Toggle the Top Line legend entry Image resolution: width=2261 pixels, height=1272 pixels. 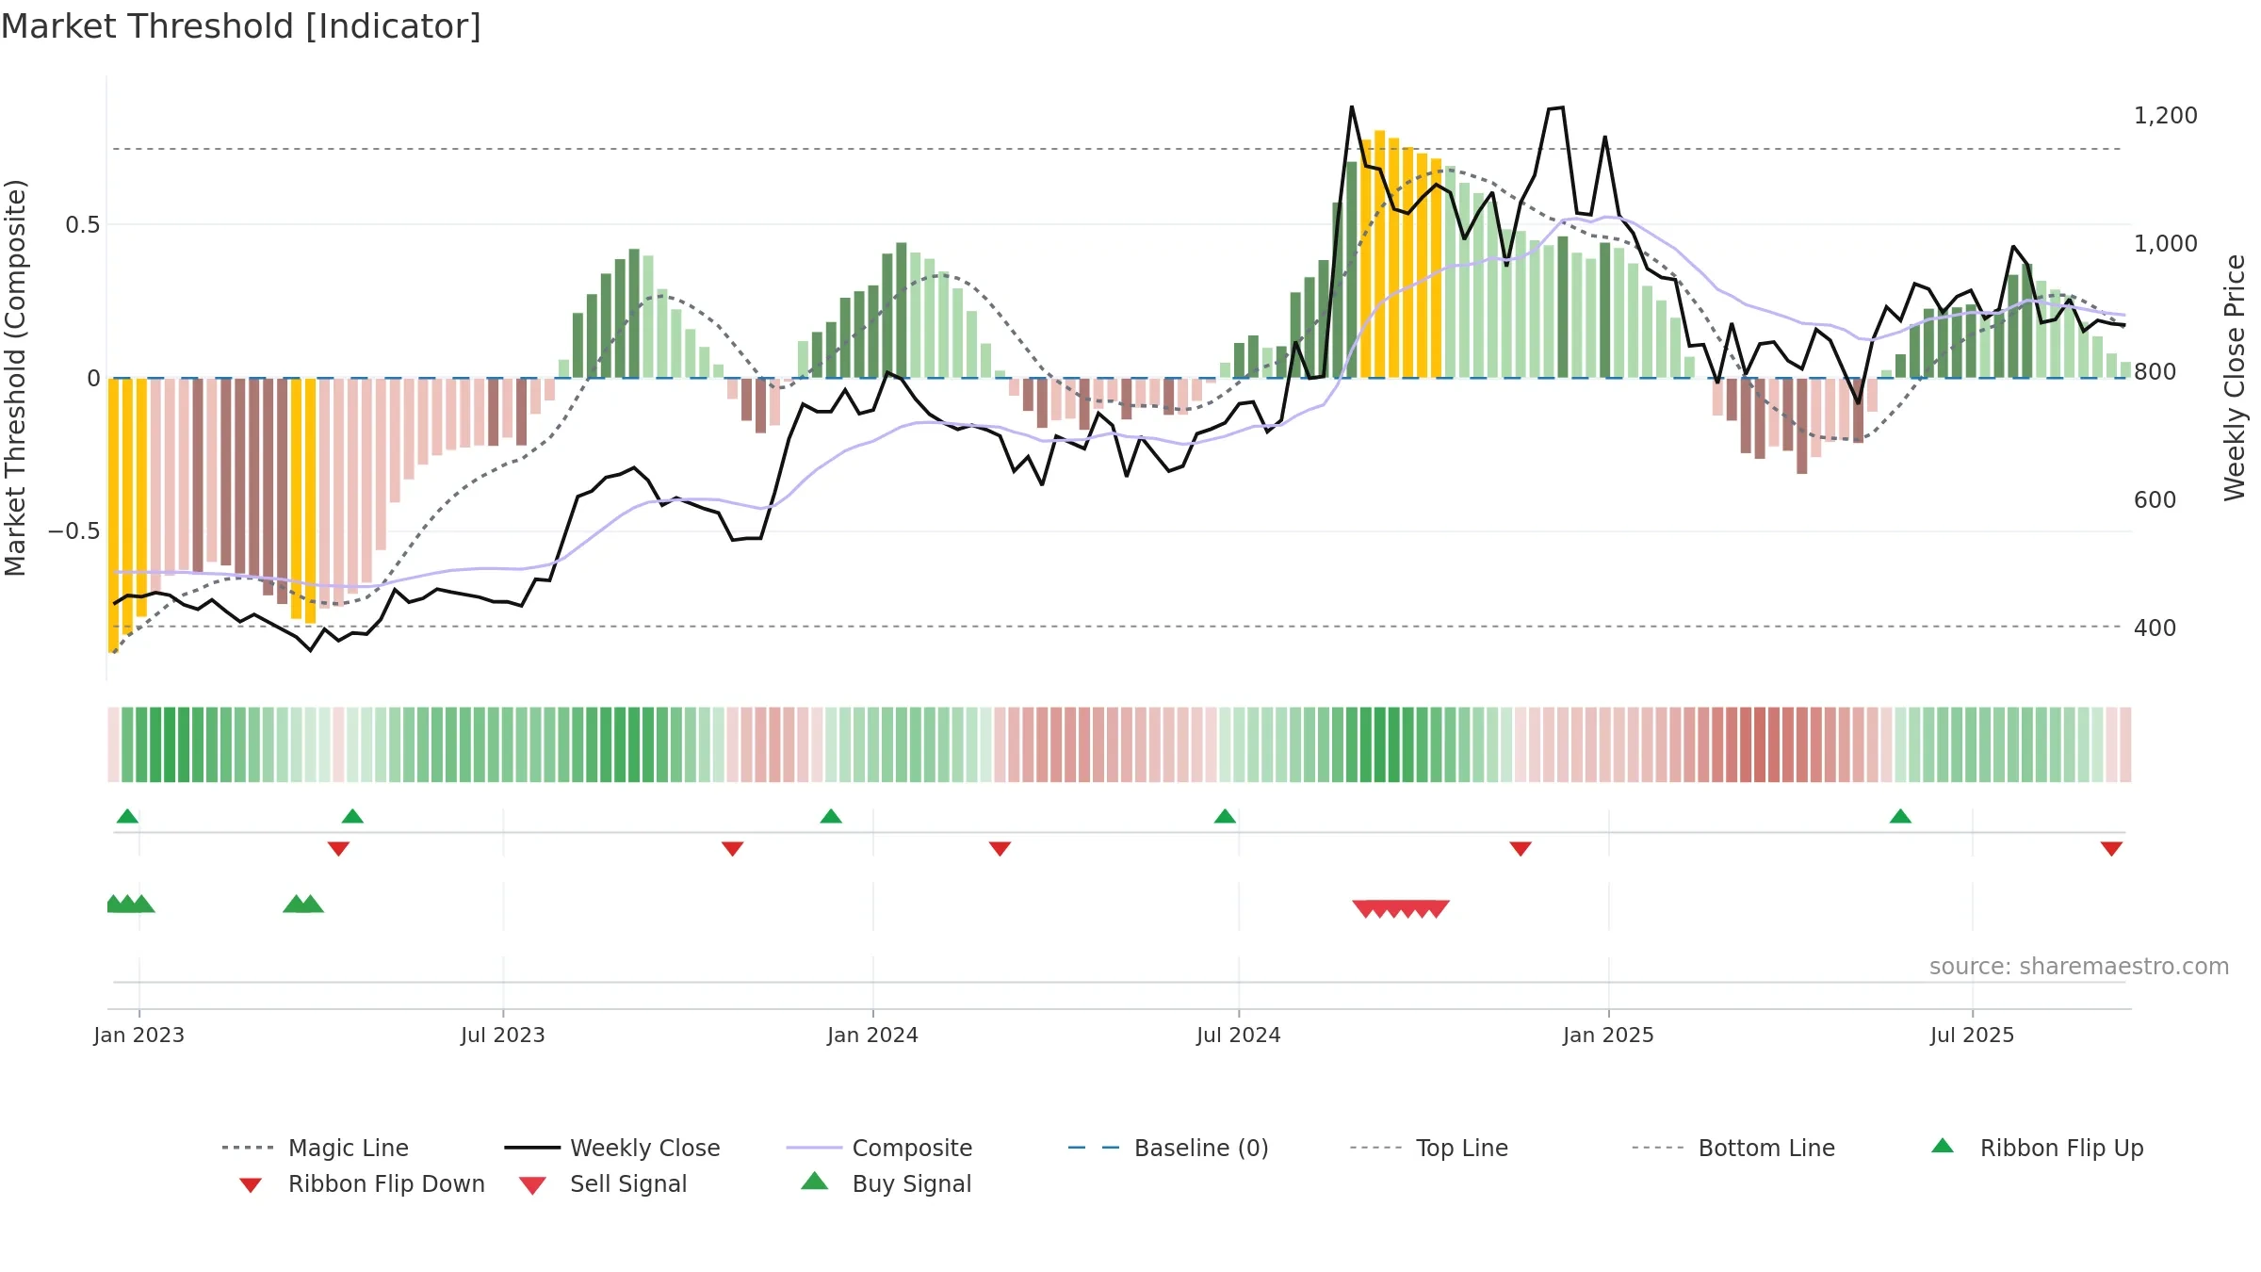click(x=1429, y=1148)
